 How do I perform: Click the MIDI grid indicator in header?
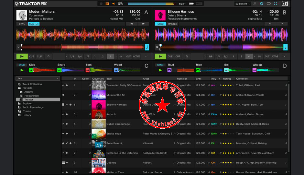[107, 4]
